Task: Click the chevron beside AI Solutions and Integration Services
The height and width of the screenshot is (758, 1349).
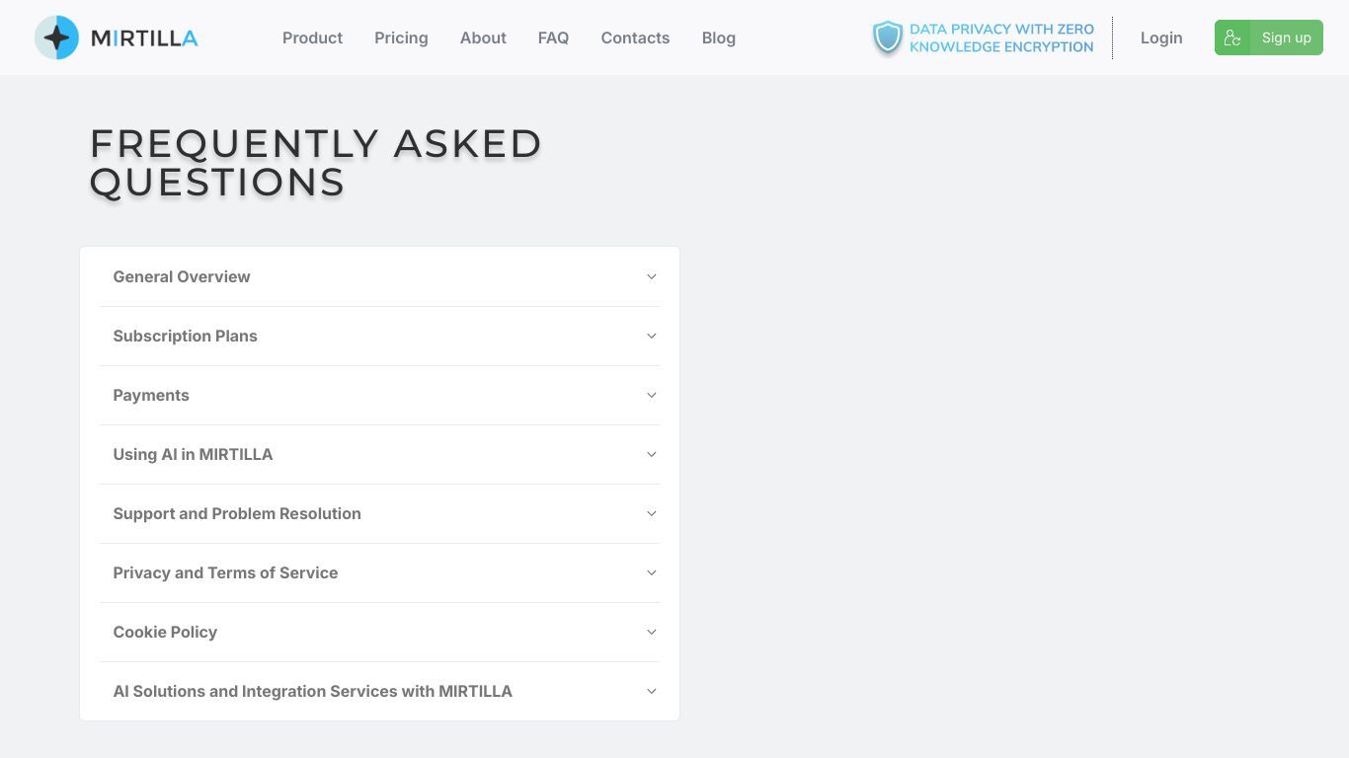Action: 651,691
